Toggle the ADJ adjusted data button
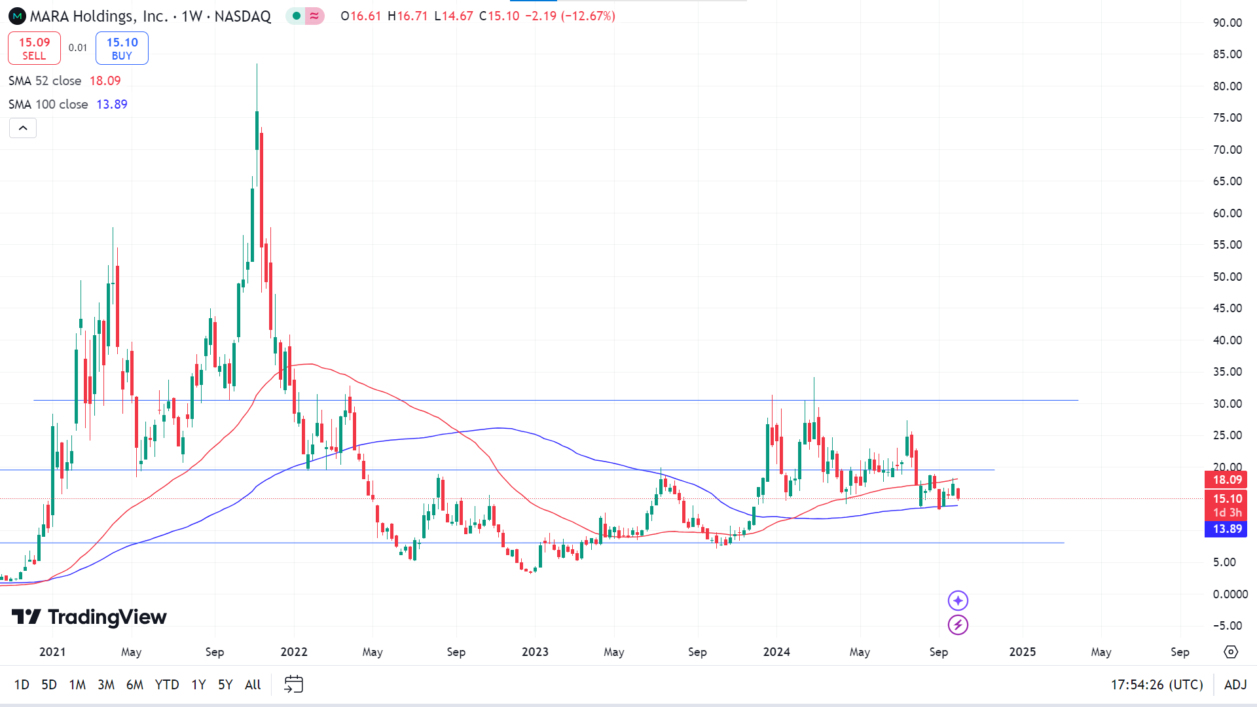1257x707 pixels. (x=1235, y=685)
